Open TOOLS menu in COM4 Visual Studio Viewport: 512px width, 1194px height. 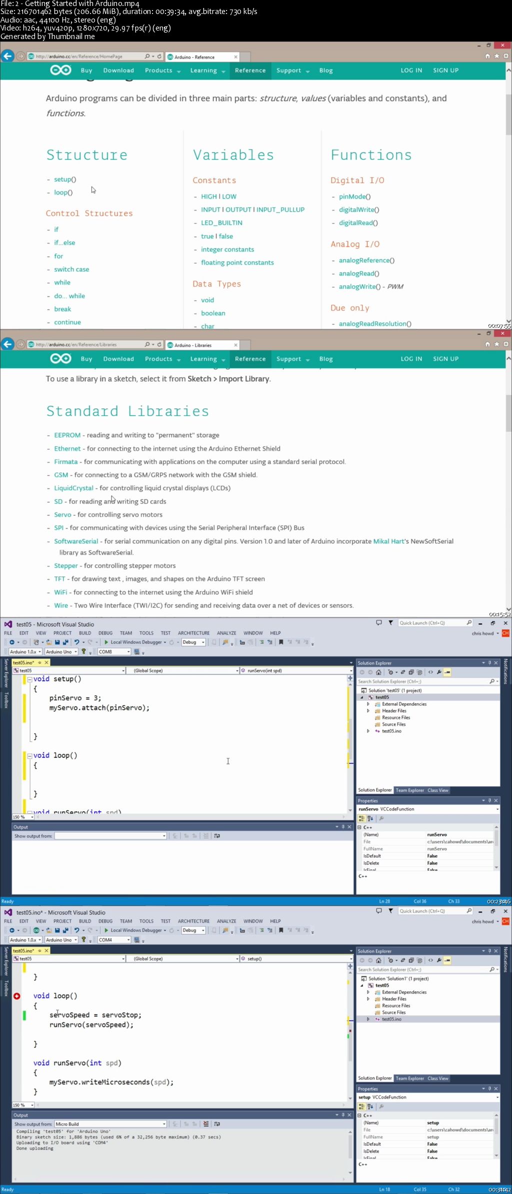pyautogui.click(x=146, y=921)
